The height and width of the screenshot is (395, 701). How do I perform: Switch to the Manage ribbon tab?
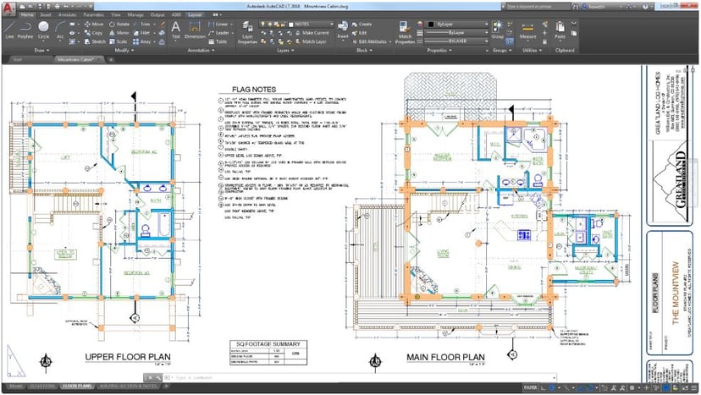click(135, 14)
